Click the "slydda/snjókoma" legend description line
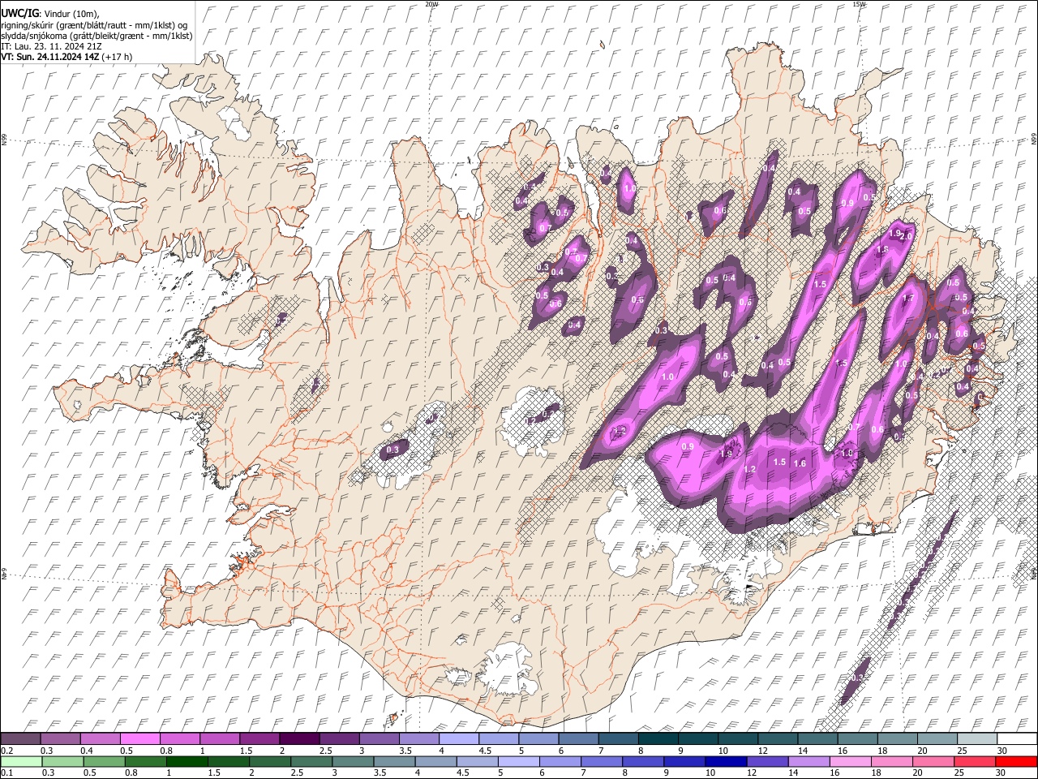 (97, 36)
